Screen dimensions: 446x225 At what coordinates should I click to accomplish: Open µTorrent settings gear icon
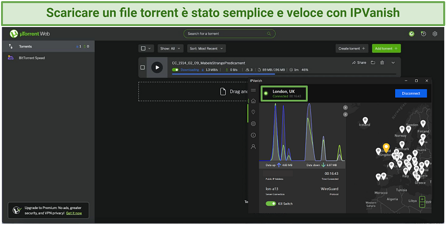click(434, 34)
